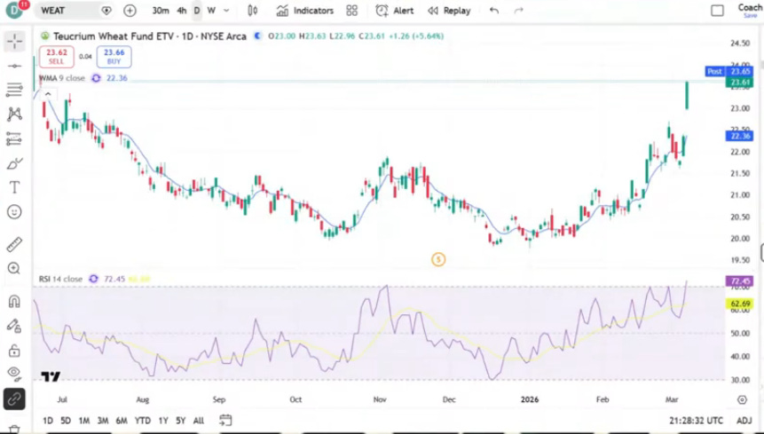Click the drawings link chain icon
764x434 pixels.
[x=14, y=399]
